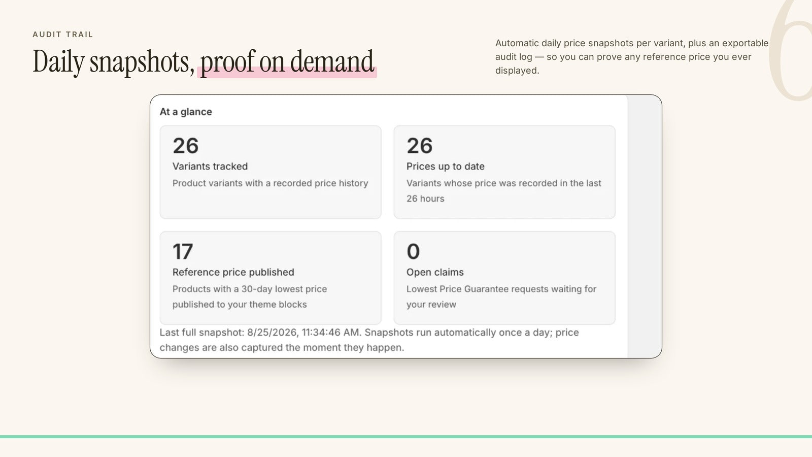Click the grey panel beside the cards
812x457 pixels.
(645, 226)
